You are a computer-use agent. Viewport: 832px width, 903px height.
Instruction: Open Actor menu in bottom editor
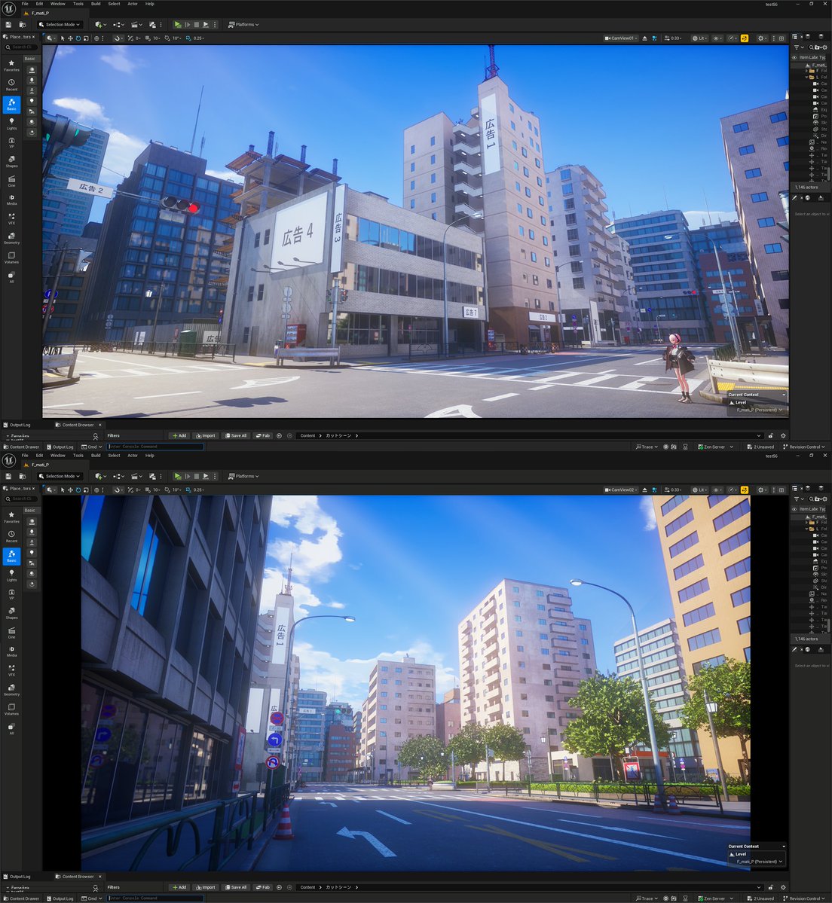pos(133,456)
